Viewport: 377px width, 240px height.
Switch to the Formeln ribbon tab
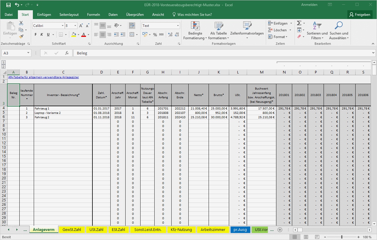[x=93, y=14]
